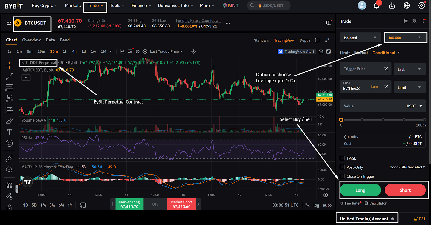Open the Calculator tool
The height and width of the screenshot is (225, 431).
tap(376, 203)
